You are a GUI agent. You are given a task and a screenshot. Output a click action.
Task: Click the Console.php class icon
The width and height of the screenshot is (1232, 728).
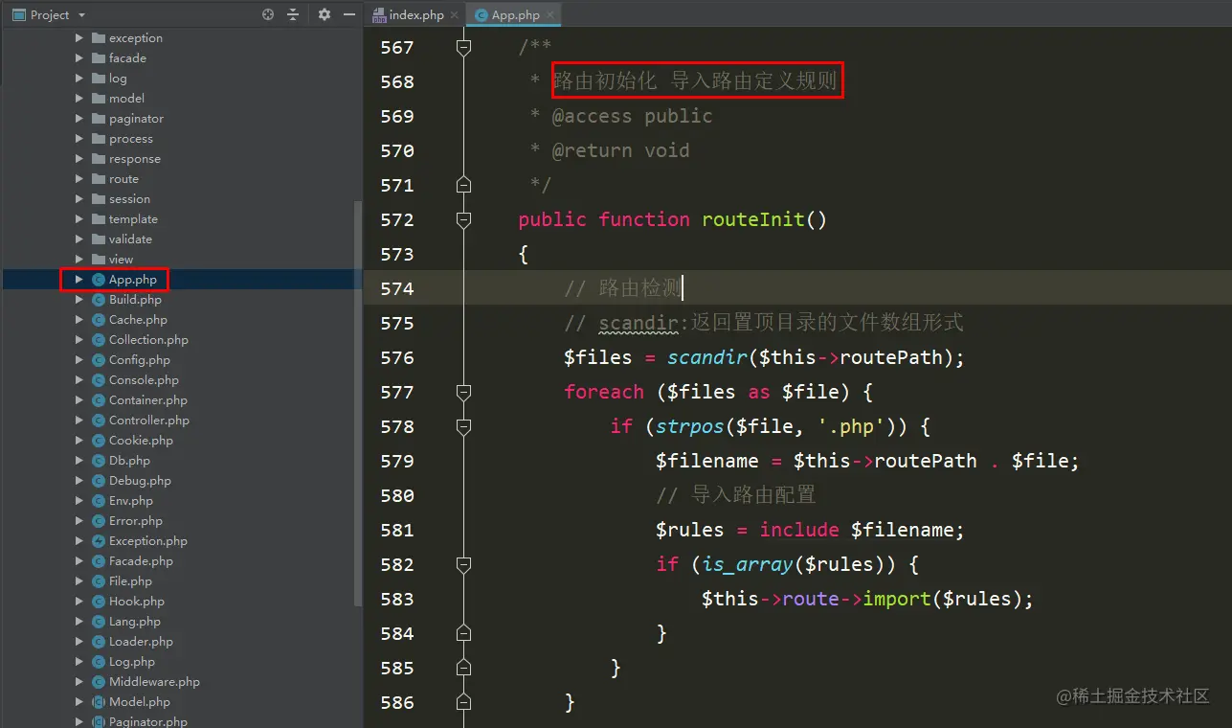click(x=99, y=380)
